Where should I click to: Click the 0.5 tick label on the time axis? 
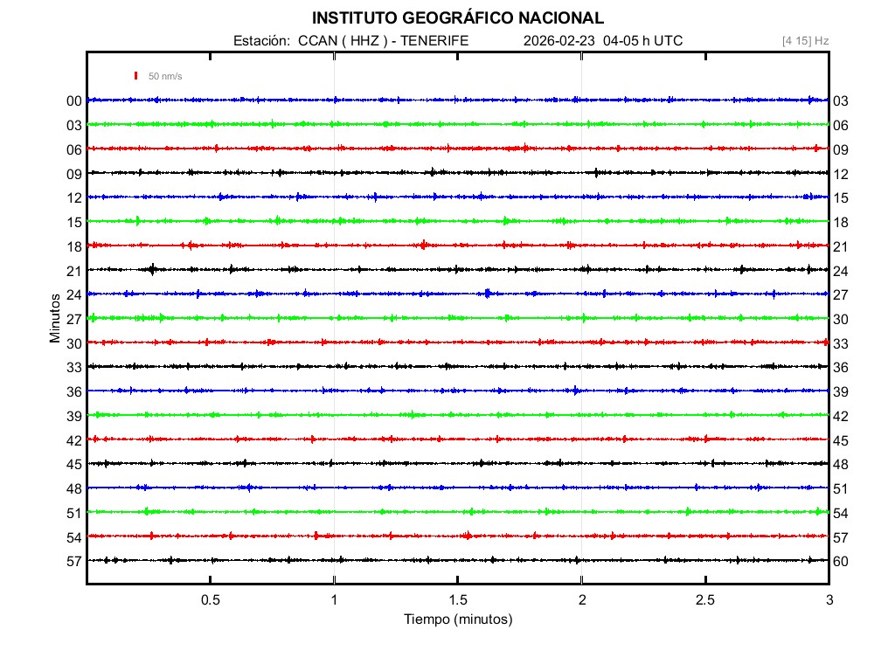coord(210,599)
